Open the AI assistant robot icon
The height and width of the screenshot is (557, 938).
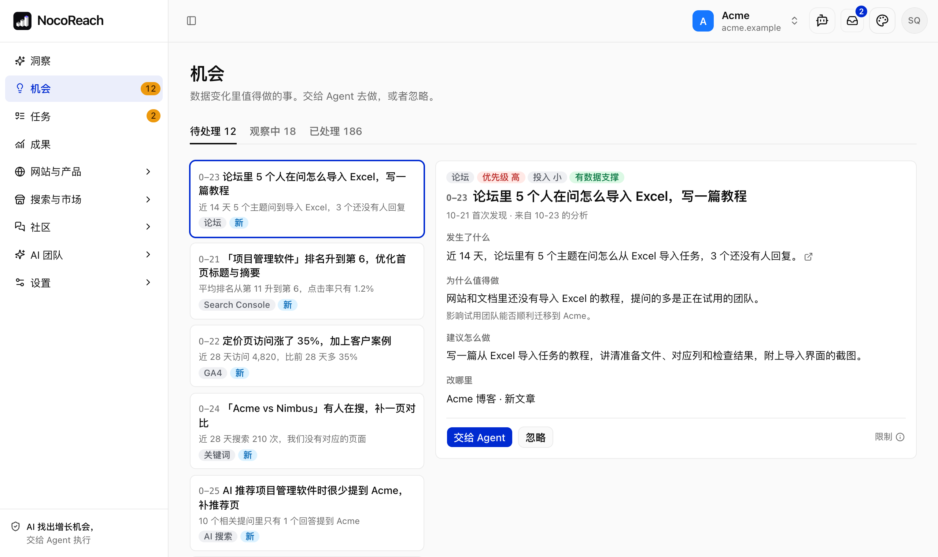coord(822,21)
